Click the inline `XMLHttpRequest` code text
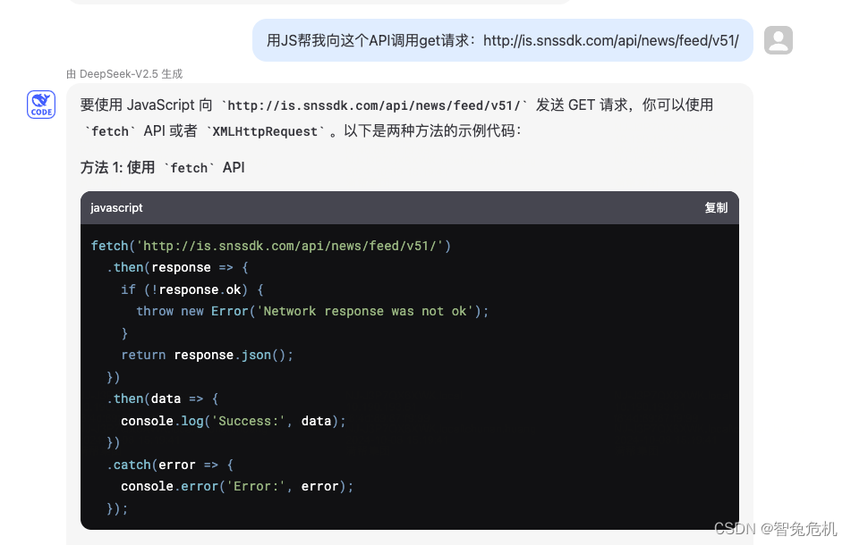This screenshot has height=545, width=851. coord(266,131)
